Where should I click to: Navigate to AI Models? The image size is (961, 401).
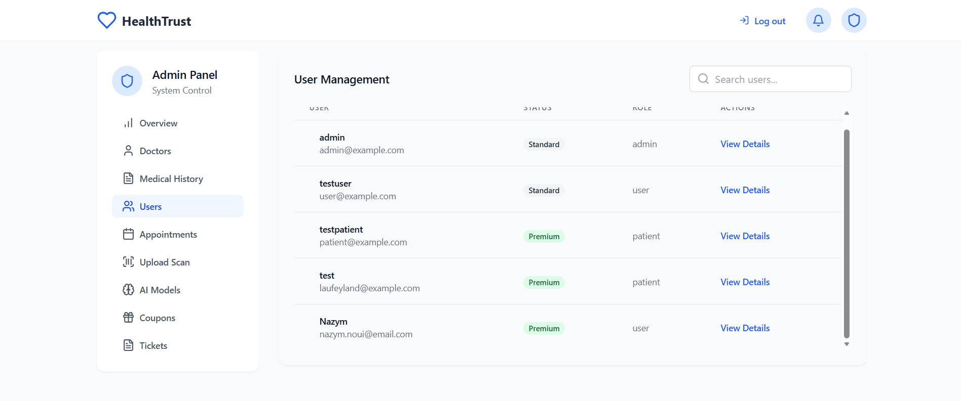(178, 290)
